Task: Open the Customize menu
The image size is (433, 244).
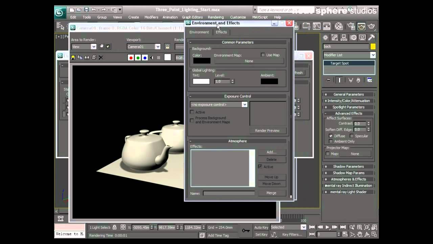Action: pyautogui.click(x=238, y=17)
